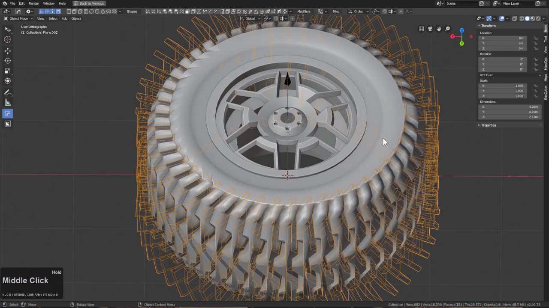Open Global transform orientation dropdown in top bar
The height and width of the screenshot is (308, 549).
pyautogui.click(x=359, y=12)
